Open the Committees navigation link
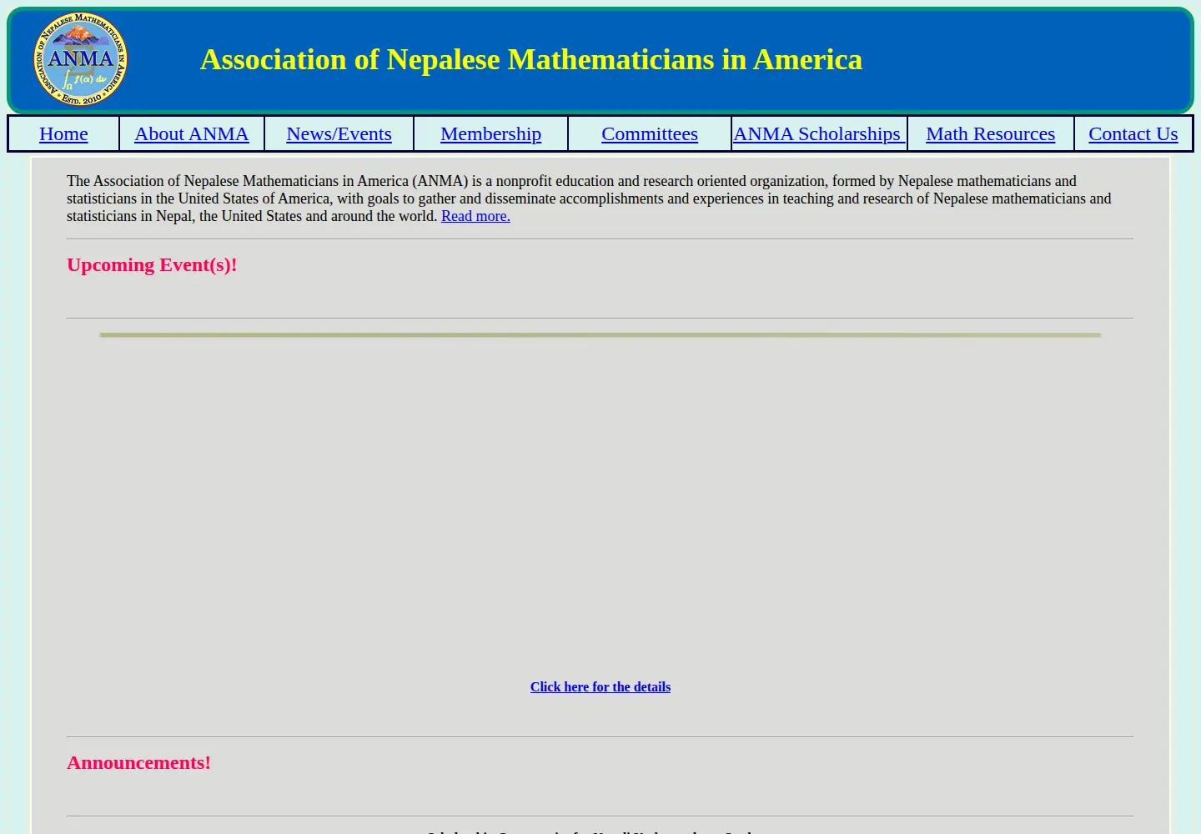The image size is (1201, 834). [650, 133]
